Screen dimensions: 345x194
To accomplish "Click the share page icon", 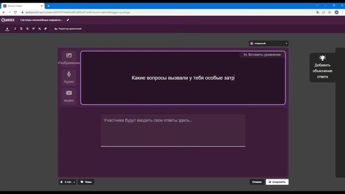I will click(323, 12).
